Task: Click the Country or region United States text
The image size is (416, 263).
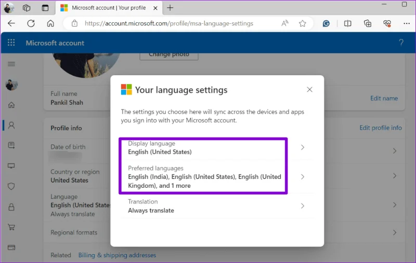Action: 69,180
